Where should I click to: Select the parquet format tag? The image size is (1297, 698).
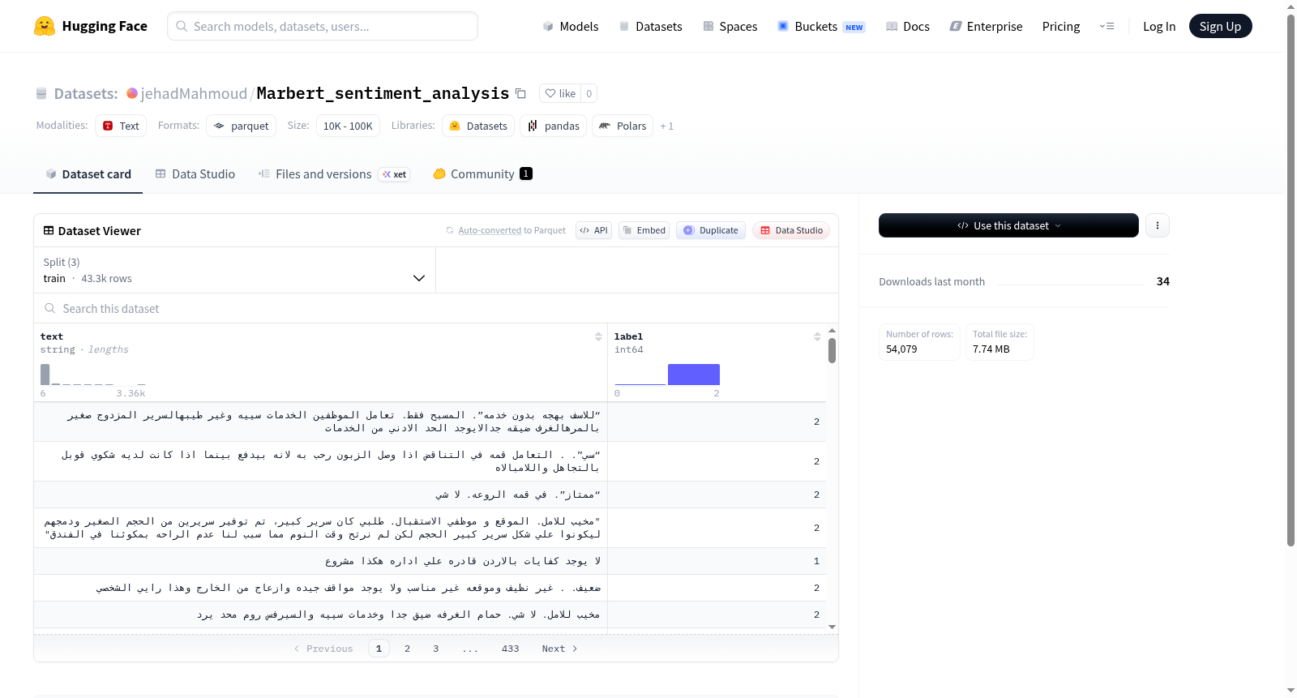click(x=242, y=126)
